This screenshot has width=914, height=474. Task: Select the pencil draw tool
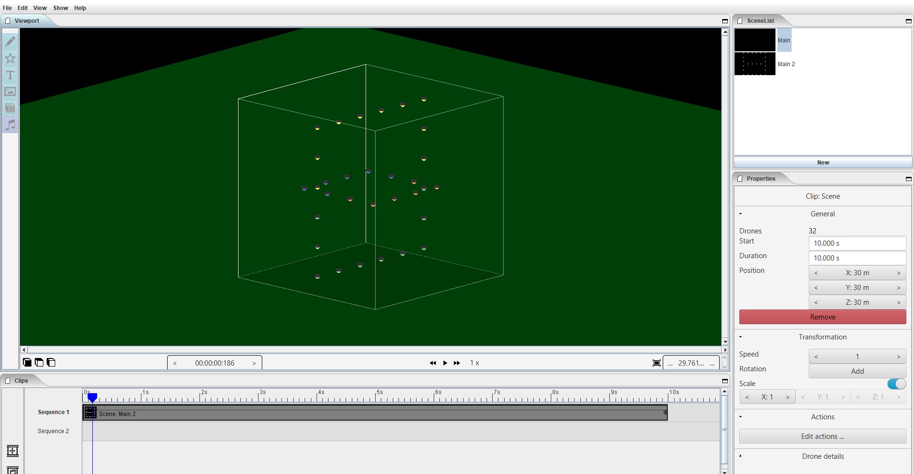pos(10,42)
